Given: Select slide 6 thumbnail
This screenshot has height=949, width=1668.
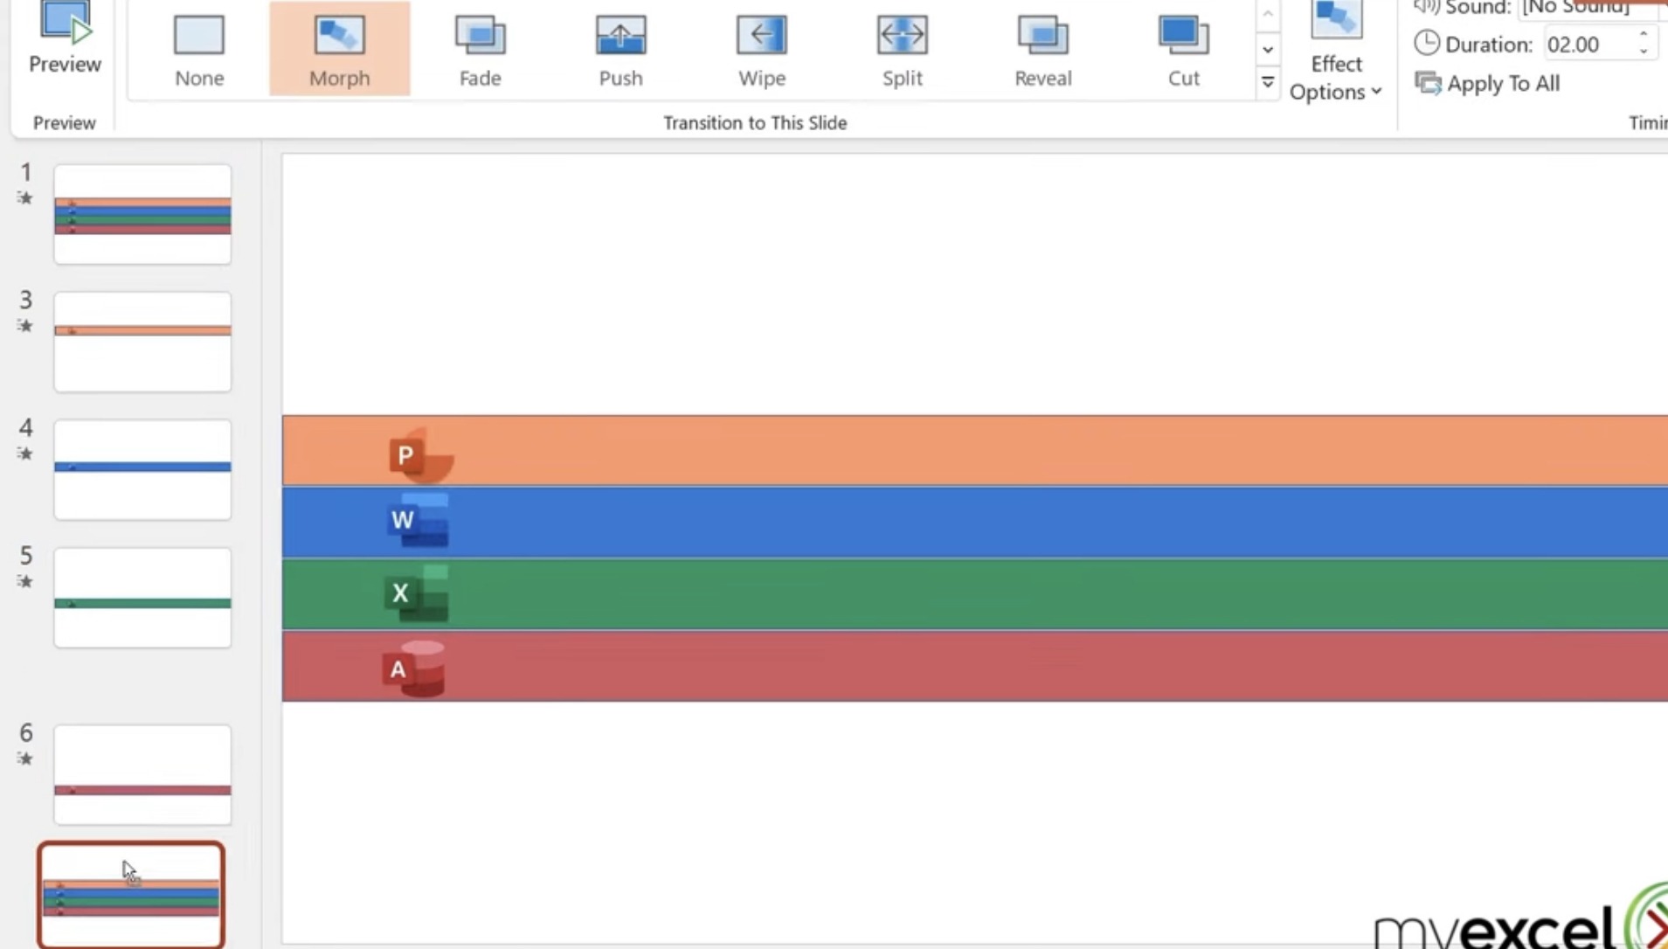Looking at the screenshot, I should tap(142, 774).
